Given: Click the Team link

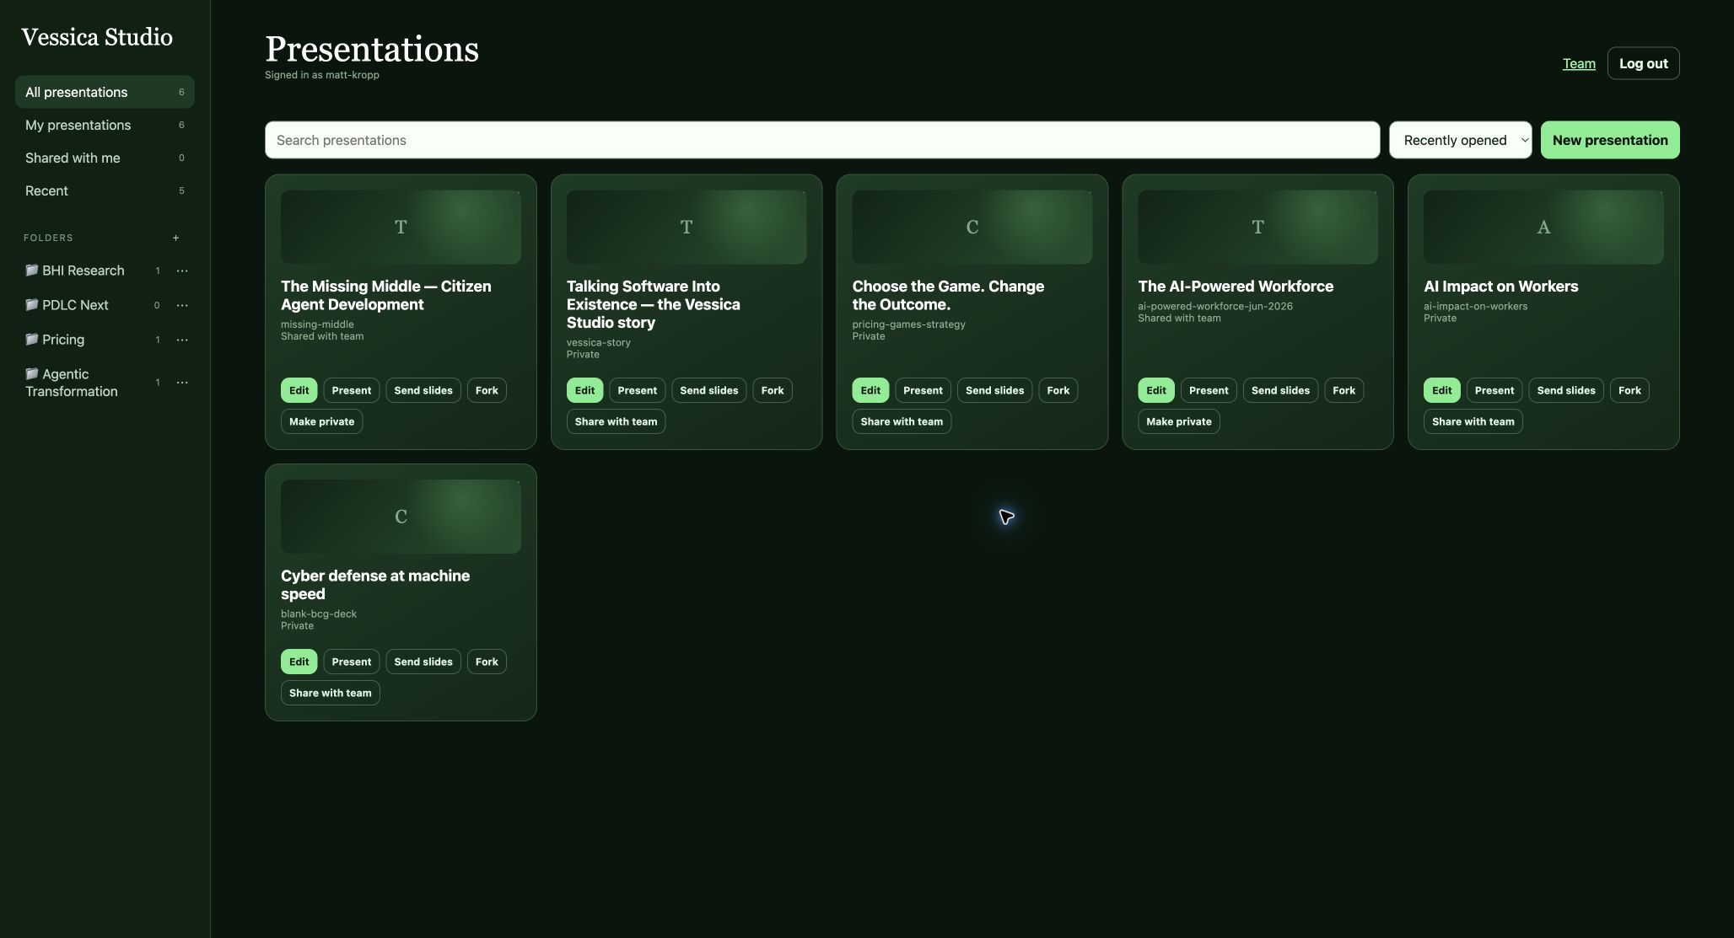Looking at the screenshot, I should 1579,63.
